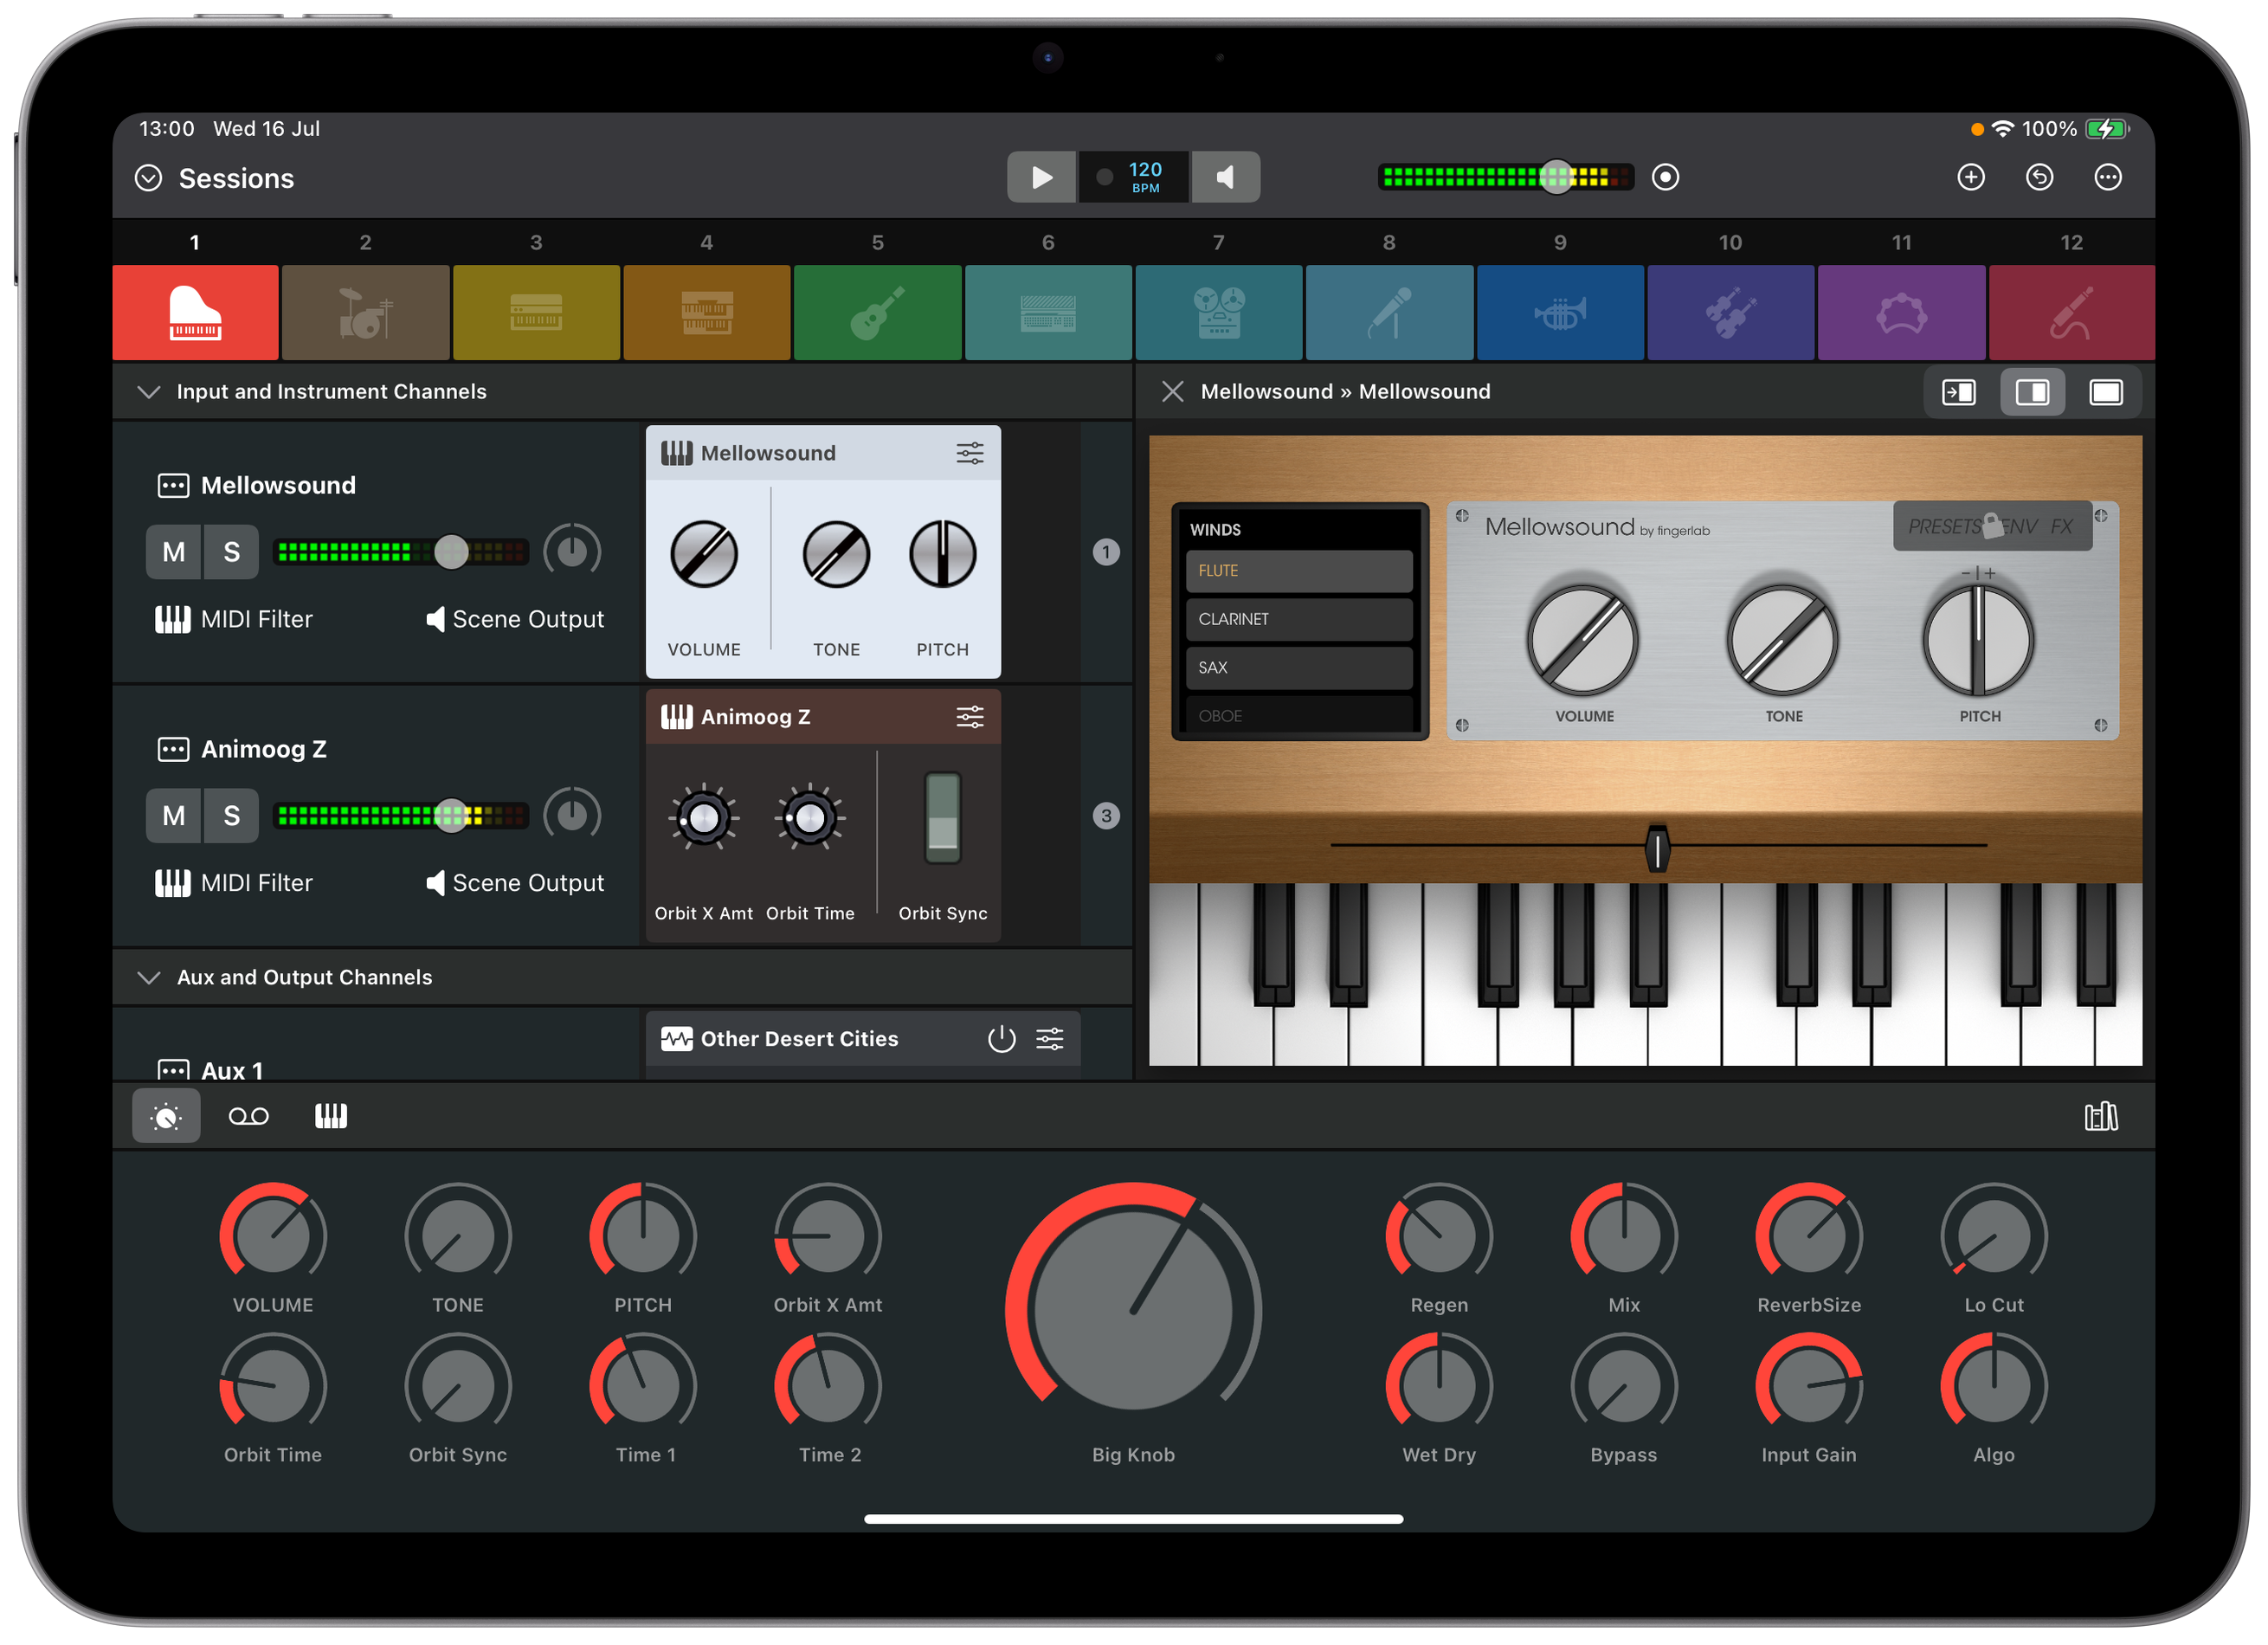Click the output monitor circle icon beside meter
The height and width of the screenshot is (1645, 2268).
[x=1665, y=178]
